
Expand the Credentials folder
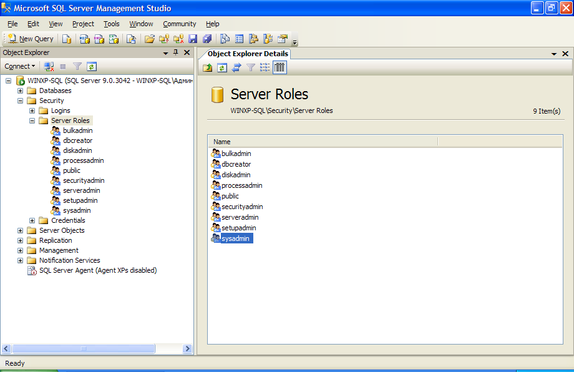click(32, 220)
